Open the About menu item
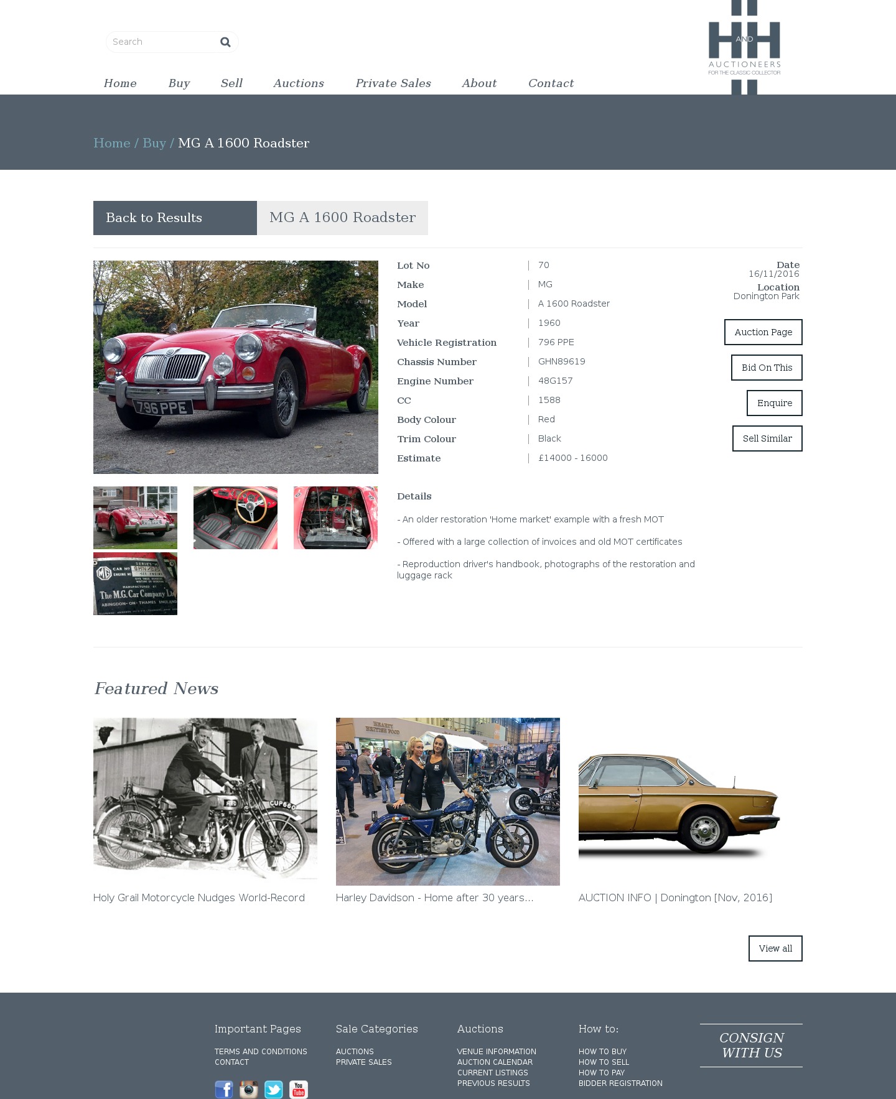Screen dimensions: 896x1099 (x=479, y=83)
